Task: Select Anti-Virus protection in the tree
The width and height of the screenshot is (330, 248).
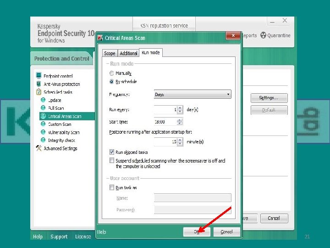Action: [62, 84]
